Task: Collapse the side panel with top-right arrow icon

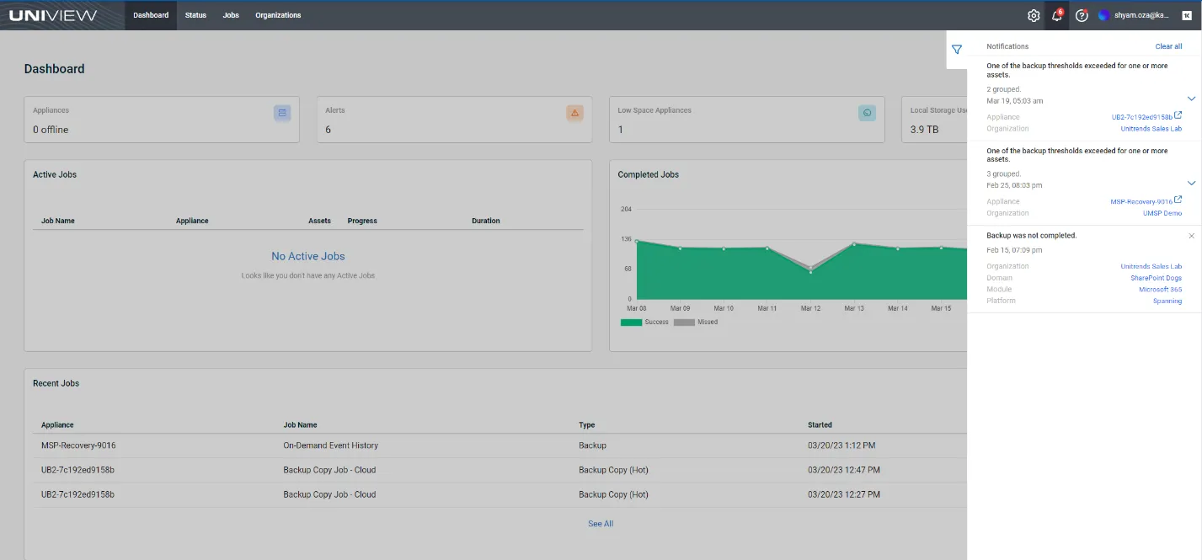Action: tap(1186, 15)
